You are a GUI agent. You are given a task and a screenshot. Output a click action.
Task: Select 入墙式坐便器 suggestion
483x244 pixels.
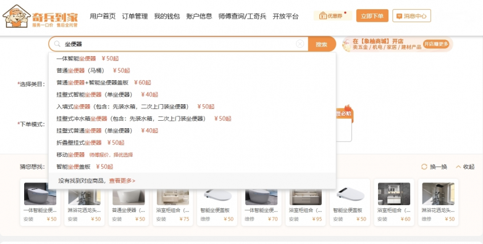point(192,107)
